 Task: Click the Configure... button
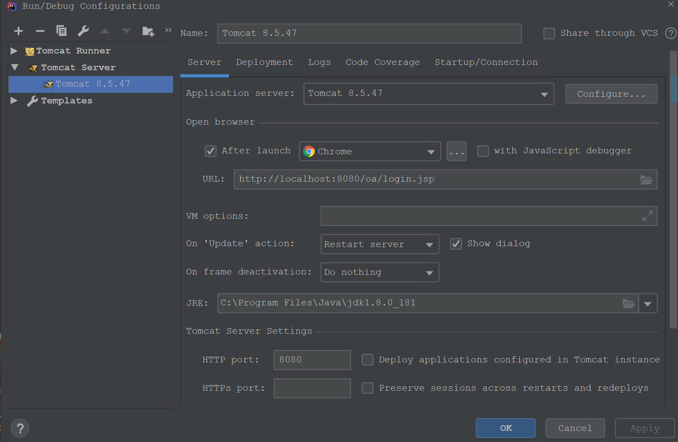pos(611,94)
